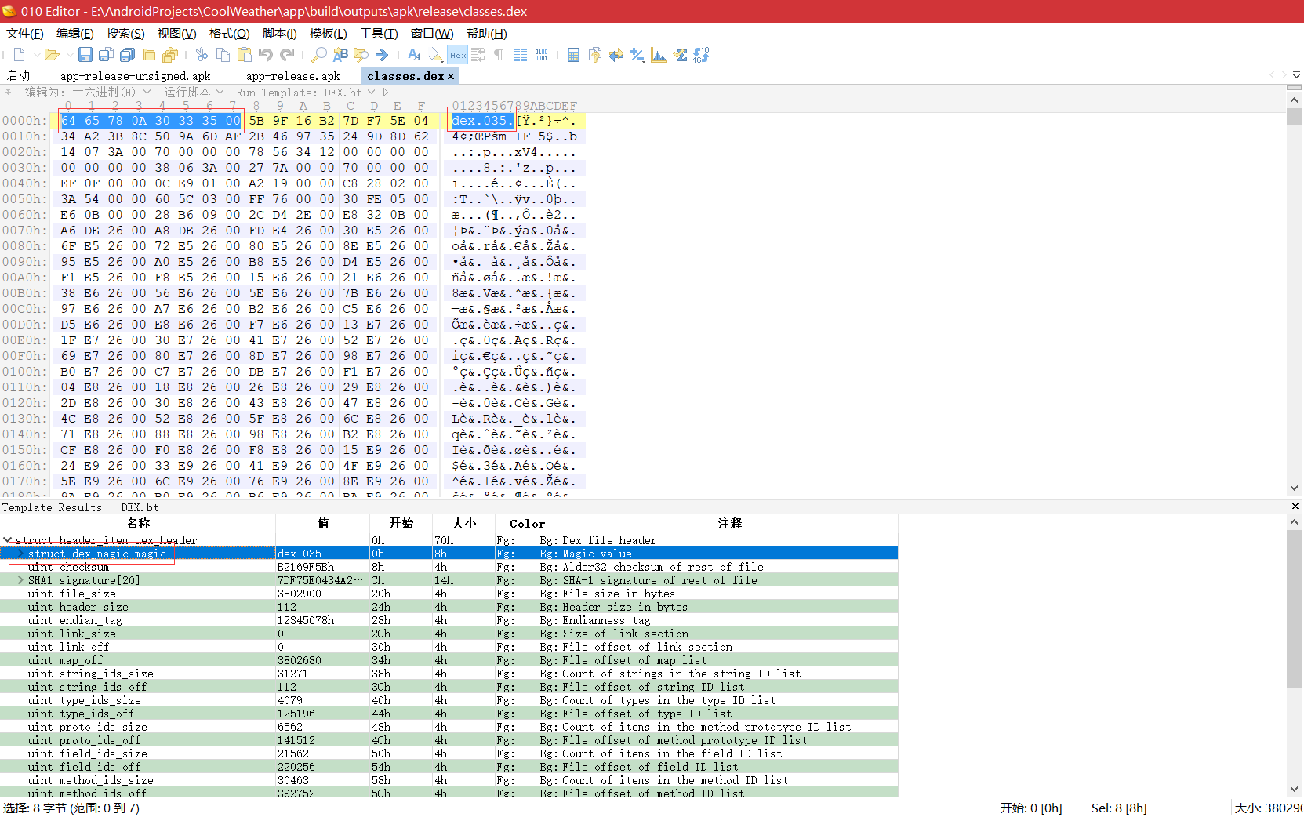This screenshot has height=817, width=1304.
Task: Click the Font icon
Action: 415,55
